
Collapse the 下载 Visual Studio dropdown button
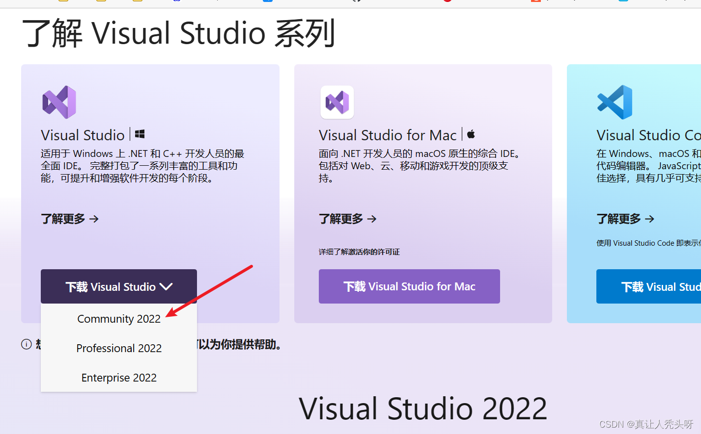(119, 286)
